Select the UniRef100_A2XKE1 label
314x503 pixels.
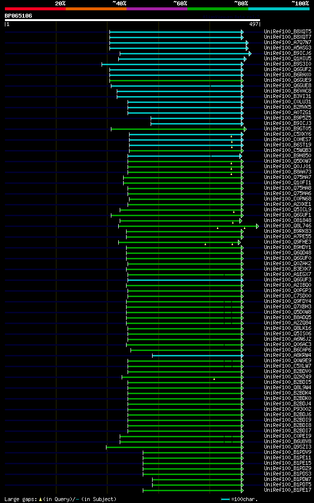pos(288,204)
